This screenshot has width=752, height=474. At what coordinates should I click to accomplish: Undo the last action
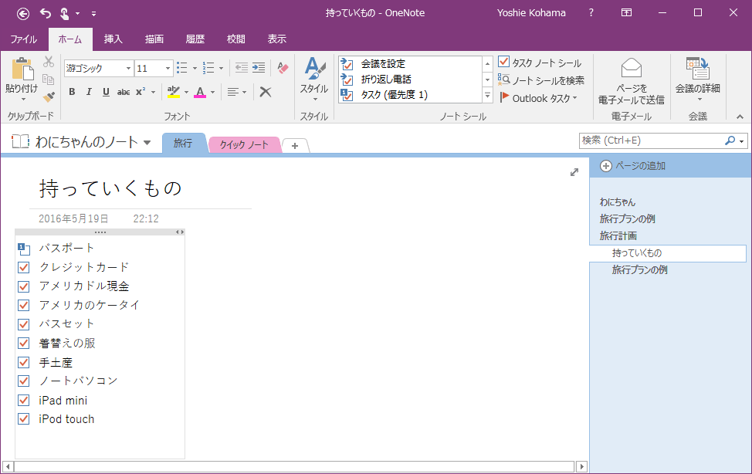(46, 13)
